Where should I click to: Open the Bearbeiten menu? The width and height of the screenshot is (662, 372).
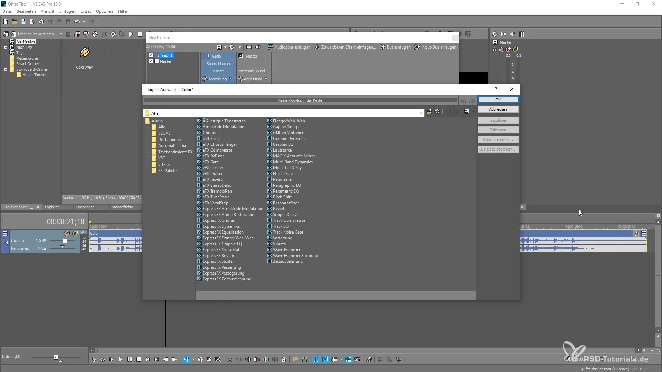26,11
